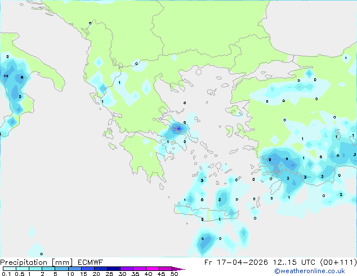This screenshot has width=357, height=276.
Task: Click the legend label '40'
Action: point(148,274)
